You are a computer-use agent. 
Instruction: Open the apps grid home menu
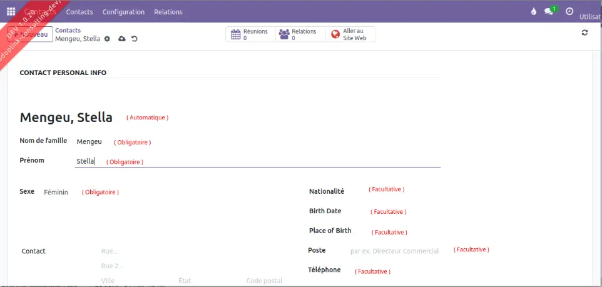pyautogui.click(x=11, y=11)
